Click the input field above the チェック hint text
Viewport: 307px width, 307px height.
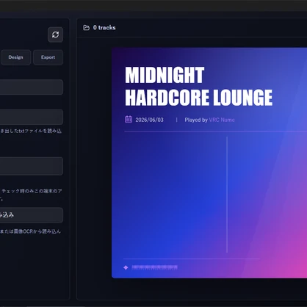tap(32, 166)
